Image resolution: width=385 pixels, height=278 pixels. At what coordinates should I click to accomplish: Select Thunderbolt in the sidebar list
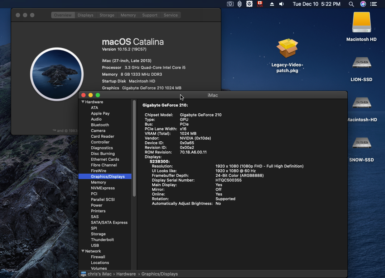(x=102, y=240)
